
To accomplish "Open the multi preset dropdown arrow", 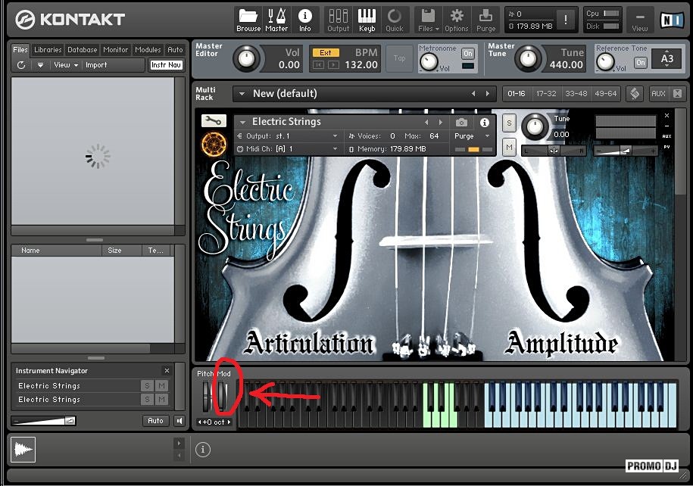I will (x=242, y=94).
